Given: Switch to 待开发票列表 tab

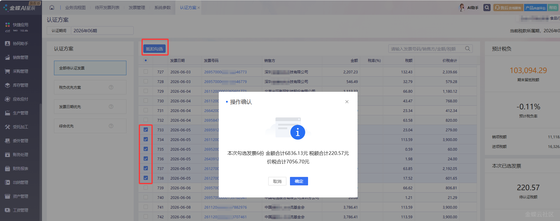Looking at the screenshot, I should coord(107,8).
